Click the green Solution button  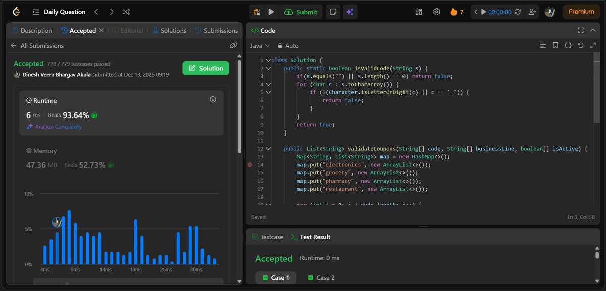click(x=206, y=68)
